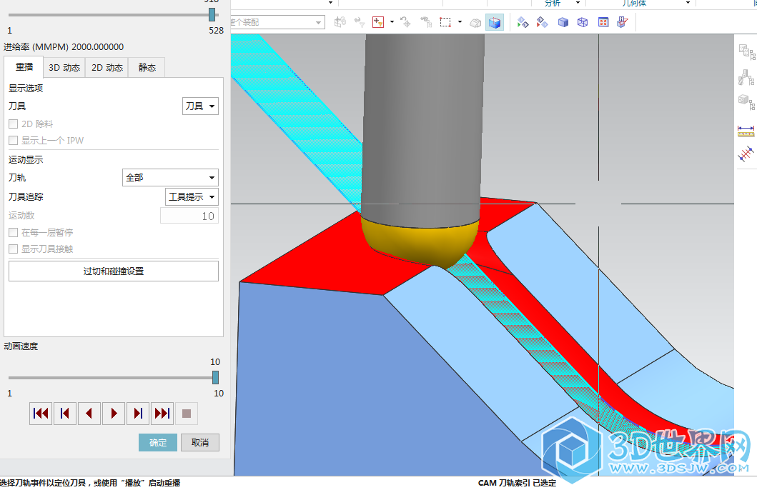Open the geometry view icon
Screen dimensions: 757x490
pos(746,102)
